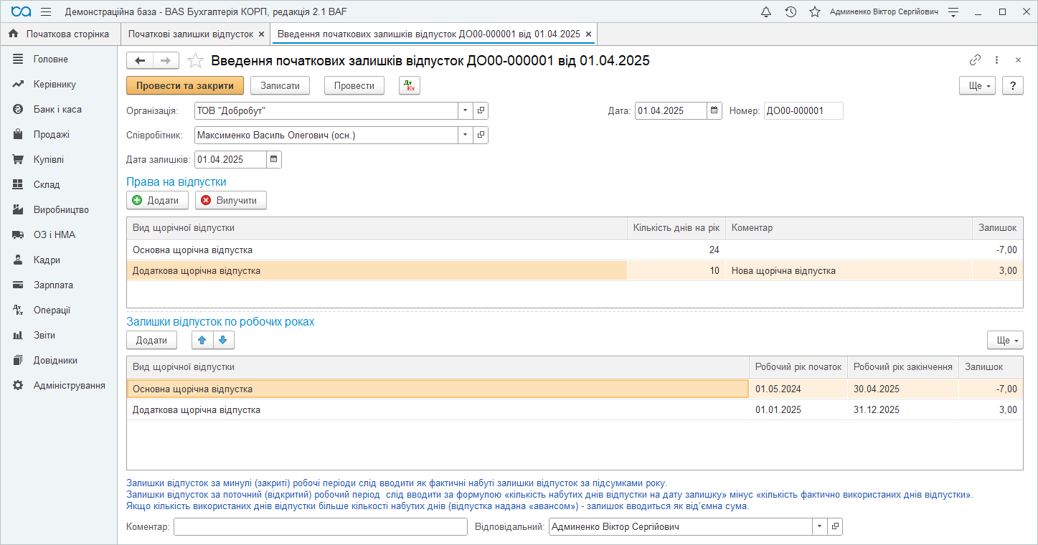Open the notifications bell icon
Screen dimensions: 1038x545
(x=766, y=11)
